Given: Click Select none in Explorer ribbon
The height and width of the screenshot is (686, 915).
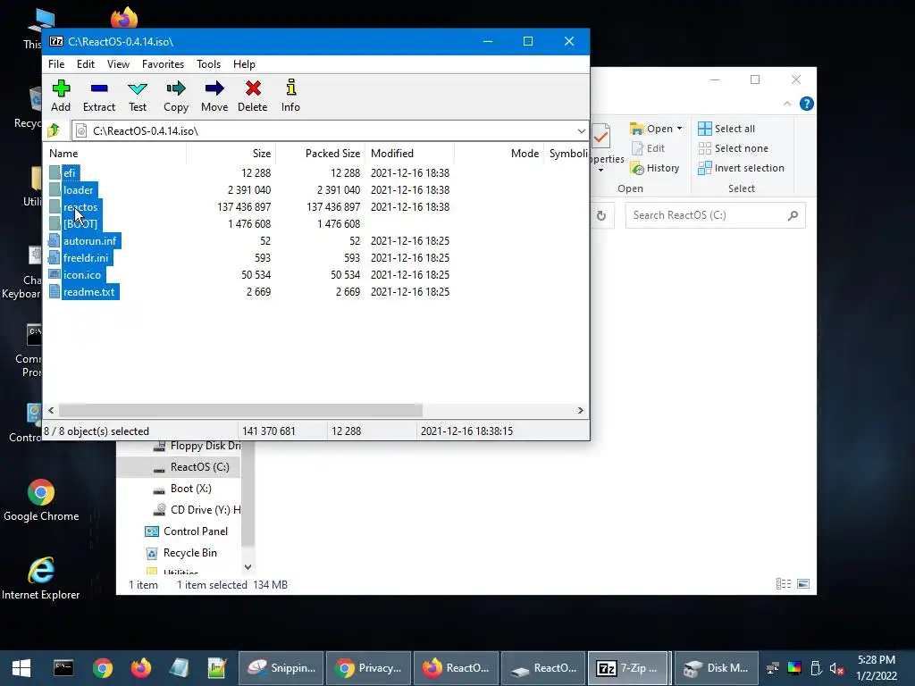Looking at the screenshot, I should [x=734, y=148].
